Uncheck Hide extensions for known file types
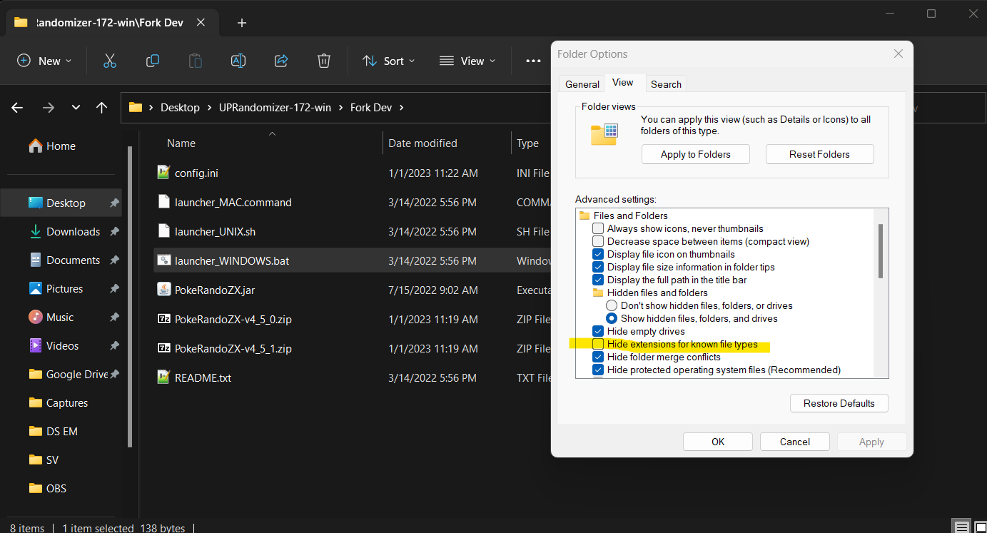 (x=597, y=343)
